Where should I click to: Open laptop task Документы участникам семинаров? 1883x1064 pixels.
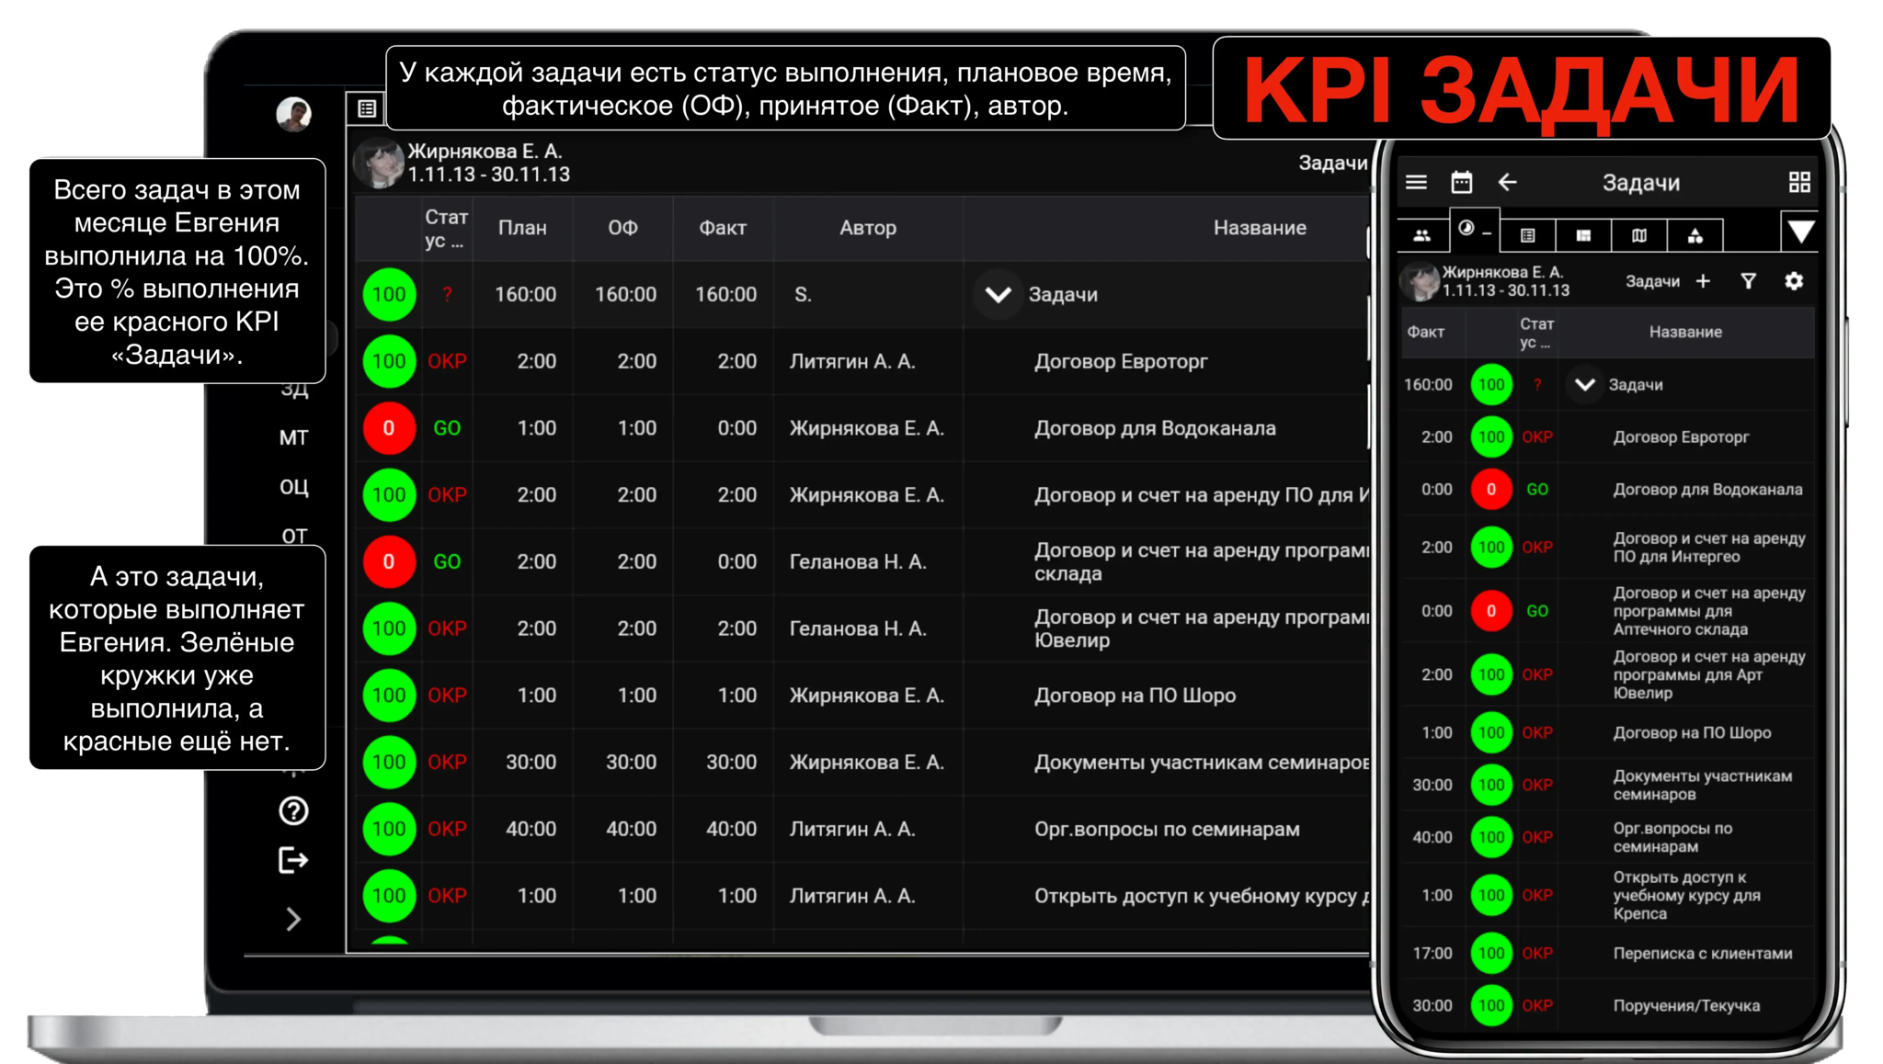pyautogui.click(x=1202, y=763)
